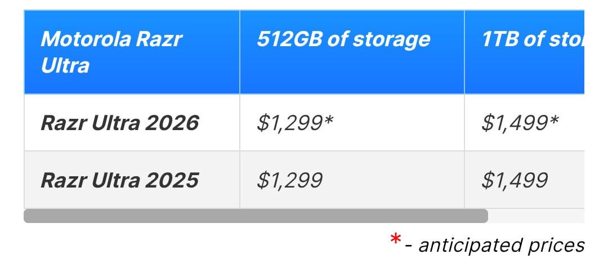608x272 pixels.
Task: Click the "Razr Ultra 2025" row label
Action: 119,180
